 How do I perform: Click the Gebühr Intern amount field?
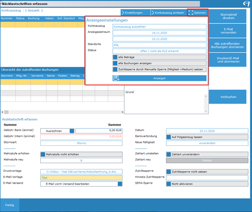click(x=82, y=137)
